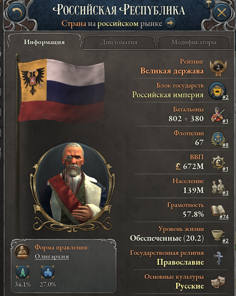Click the back arrow icon in header

point(17,12)
